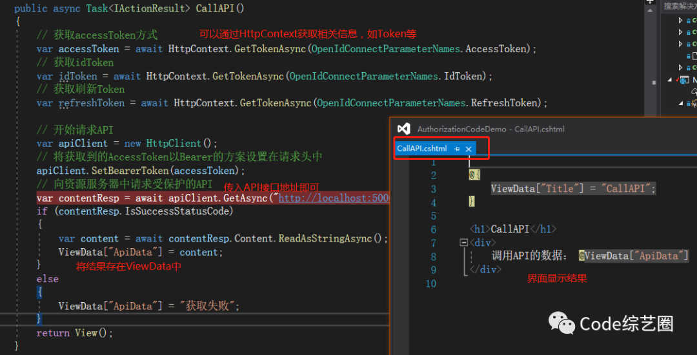Select the CallAPI.cshtml editor tab

tap(422, 149)
